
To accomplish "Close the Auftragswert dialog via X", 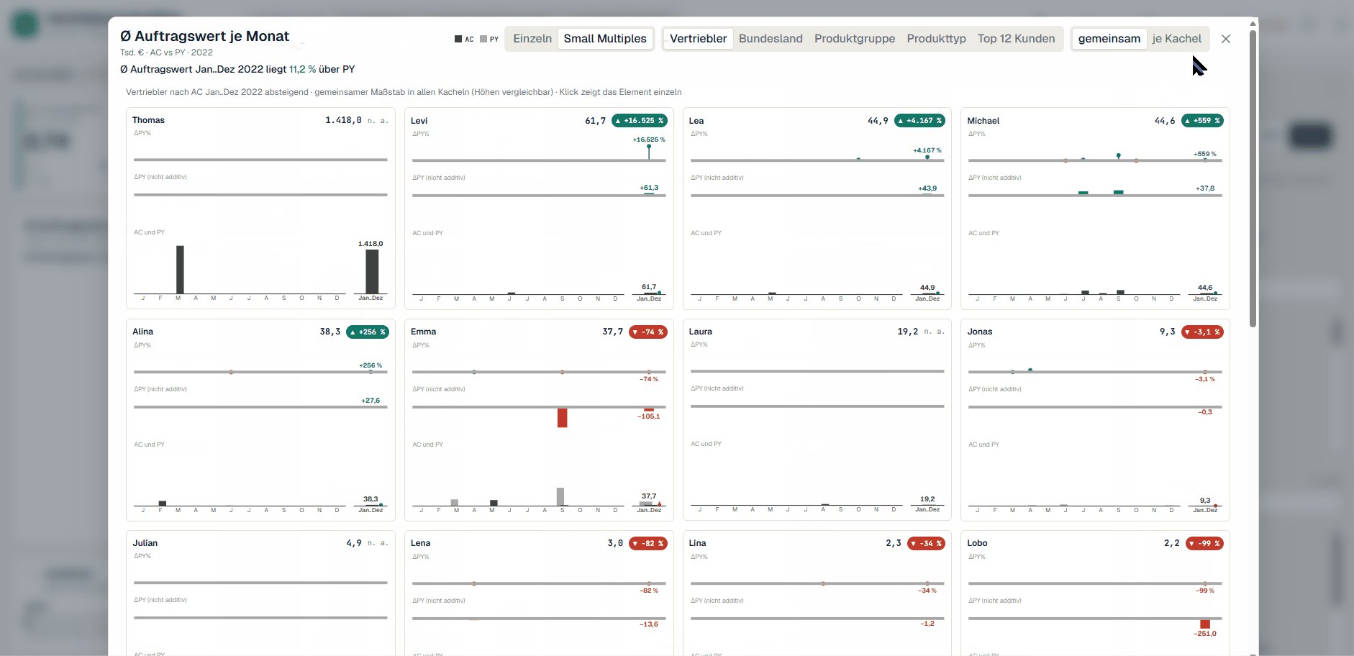I will [1226, 39].
